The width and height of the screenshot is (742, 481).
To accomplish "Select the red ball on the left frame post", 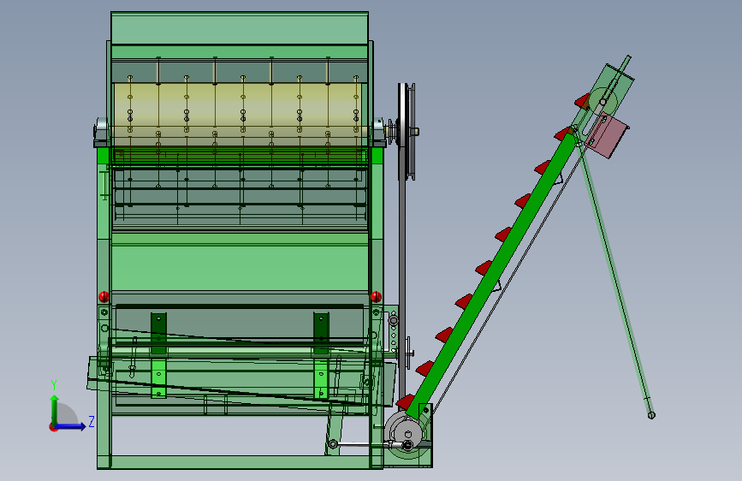I will (x=104, y=297).
